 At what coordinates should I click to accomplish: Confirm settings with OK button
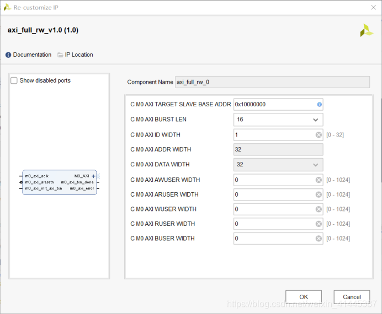[x=304, y=297]
